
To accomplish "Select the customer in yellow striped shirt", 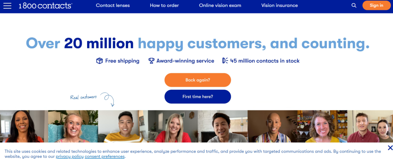I will coord(123,127).
